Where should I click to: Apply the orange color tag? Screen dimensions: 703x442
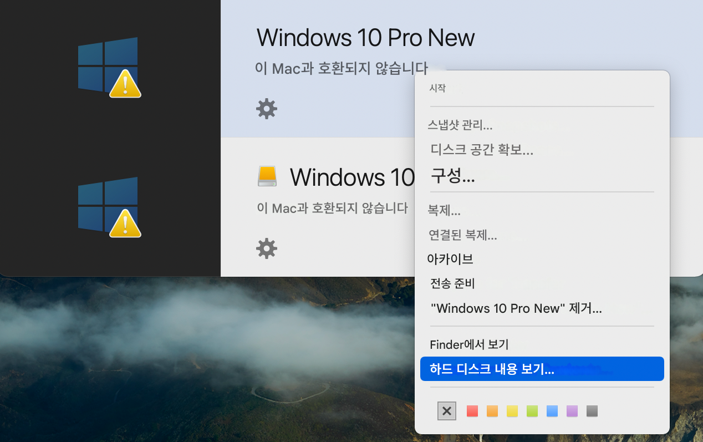(x=492, y=411)
